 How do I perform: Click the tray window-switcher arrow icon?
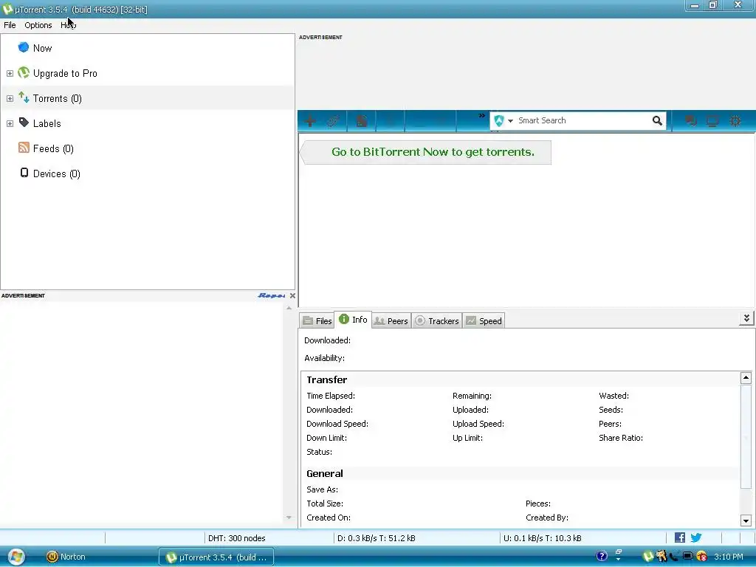pos(619,555)
